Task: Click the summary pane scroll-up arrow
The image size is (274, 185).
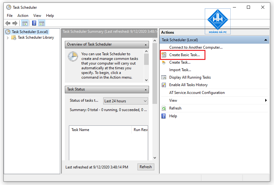Action: (155, 41)
